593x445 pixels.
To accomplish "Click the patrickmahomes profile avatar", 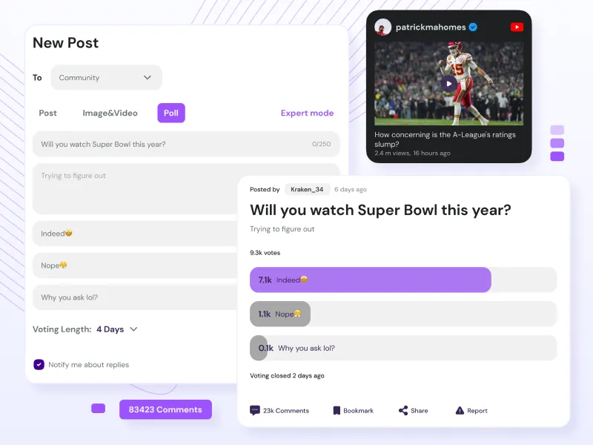I will tap(382, 27).
